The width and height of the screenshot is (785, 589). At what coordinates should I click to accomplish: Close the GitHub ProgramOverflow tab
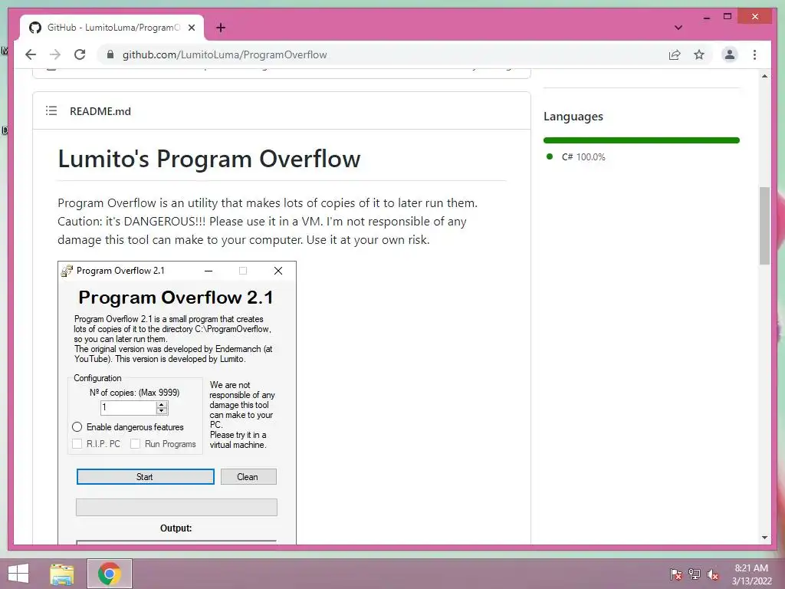click(191, 28)
